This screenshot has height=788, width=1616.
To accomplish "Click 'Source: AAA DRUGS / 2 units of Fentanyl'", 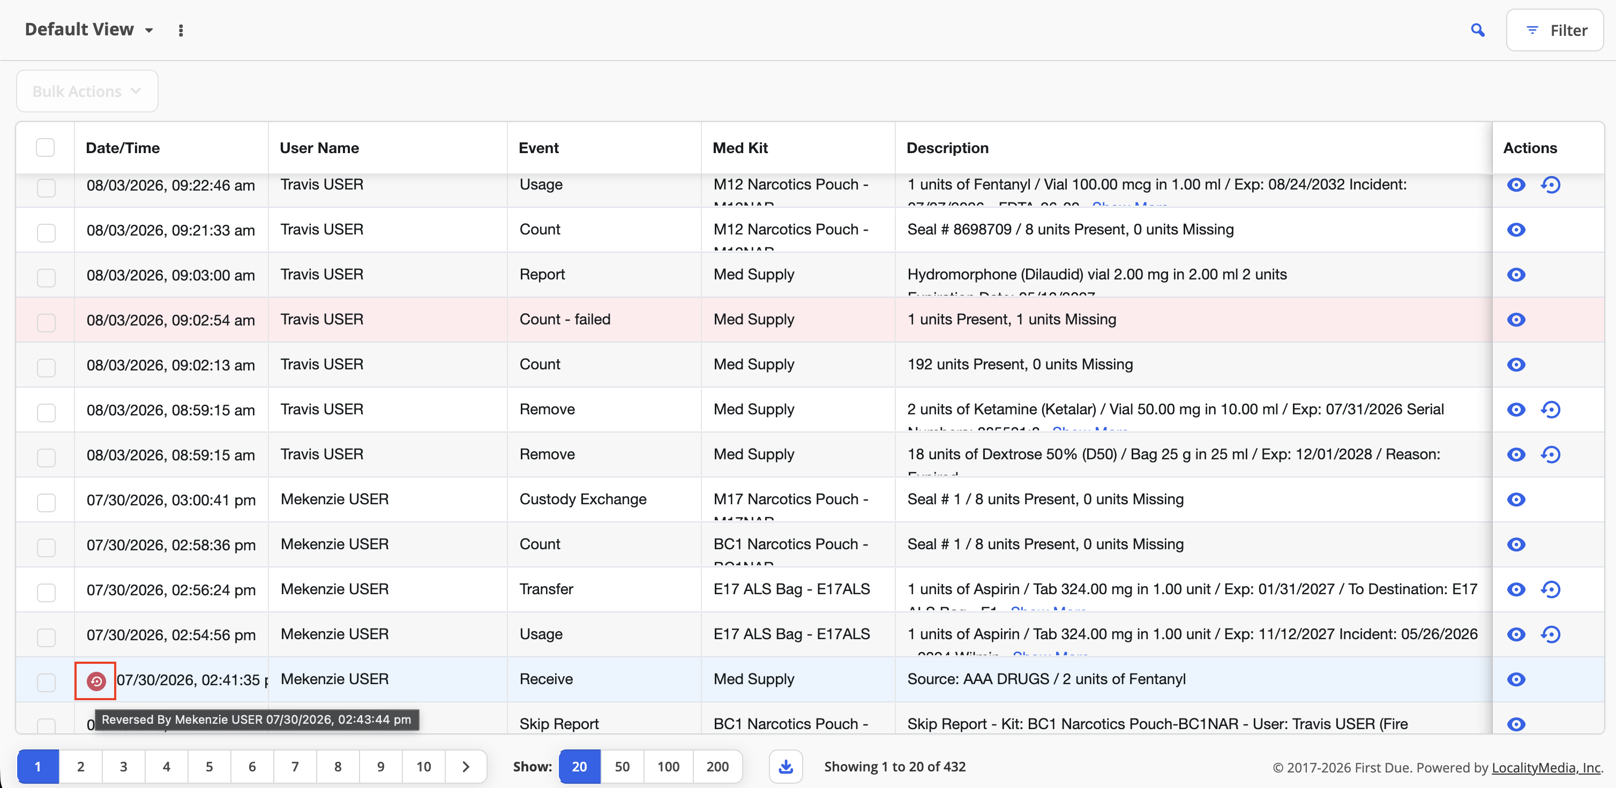I will 1046,679.
